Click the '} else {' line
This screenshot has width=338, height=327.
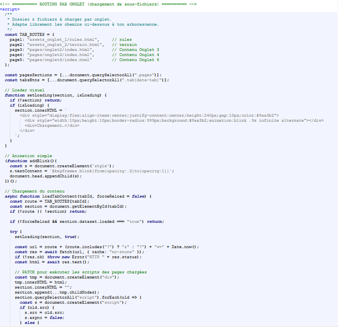click(29, 323)
